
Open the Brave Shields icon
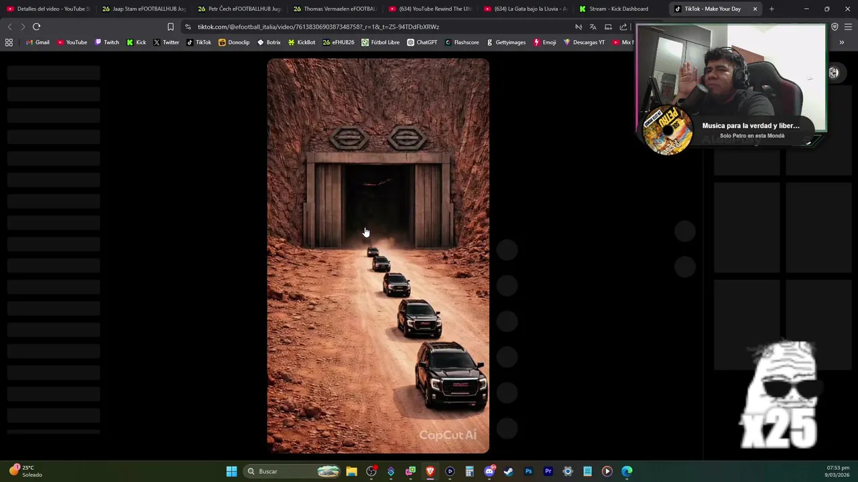(x=835, y=27)
